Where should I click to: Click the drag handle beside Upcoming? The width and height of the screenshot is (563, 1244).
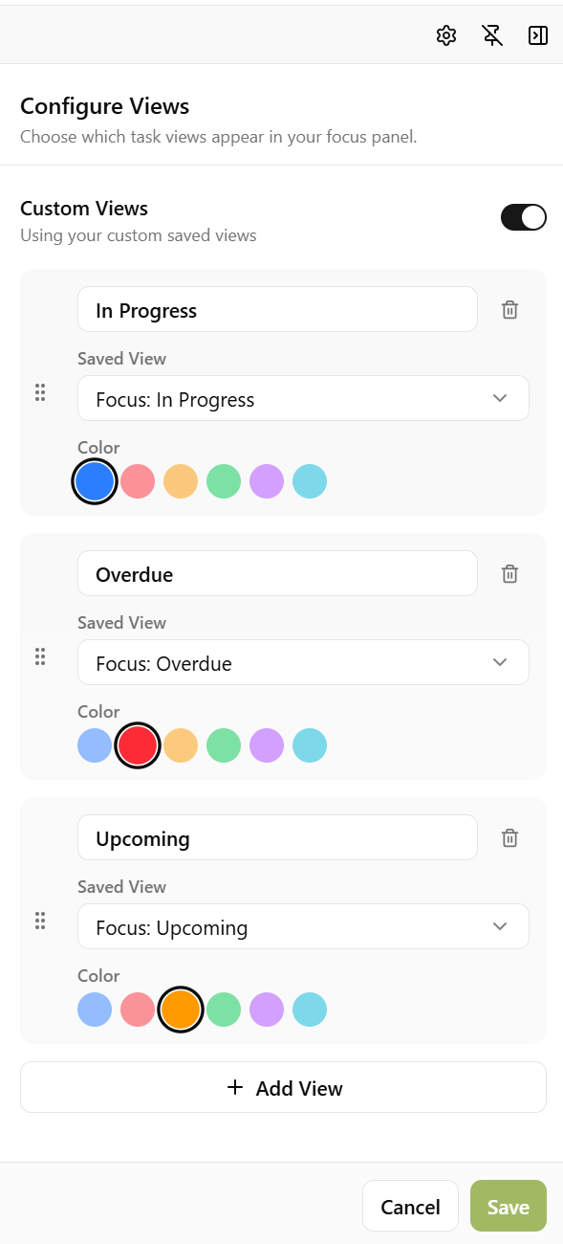(40, 921)
